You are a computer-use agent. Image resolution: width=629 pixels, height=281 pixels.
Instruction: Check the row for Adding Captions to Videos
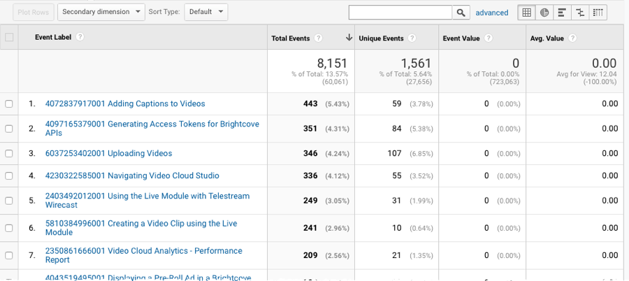(x=9, y=104)
